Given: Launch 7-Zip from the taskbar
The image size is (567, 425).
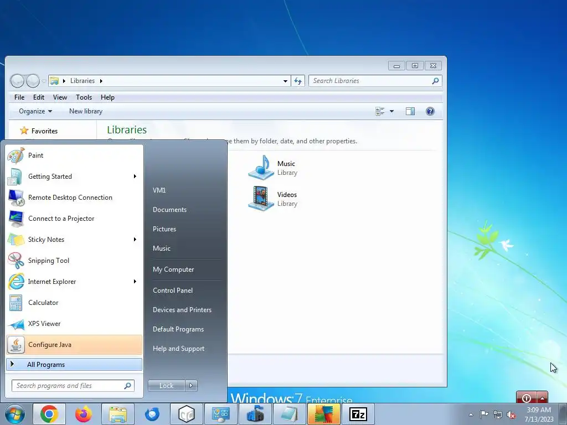Looking at the screenshot, I should coord(358,414).
